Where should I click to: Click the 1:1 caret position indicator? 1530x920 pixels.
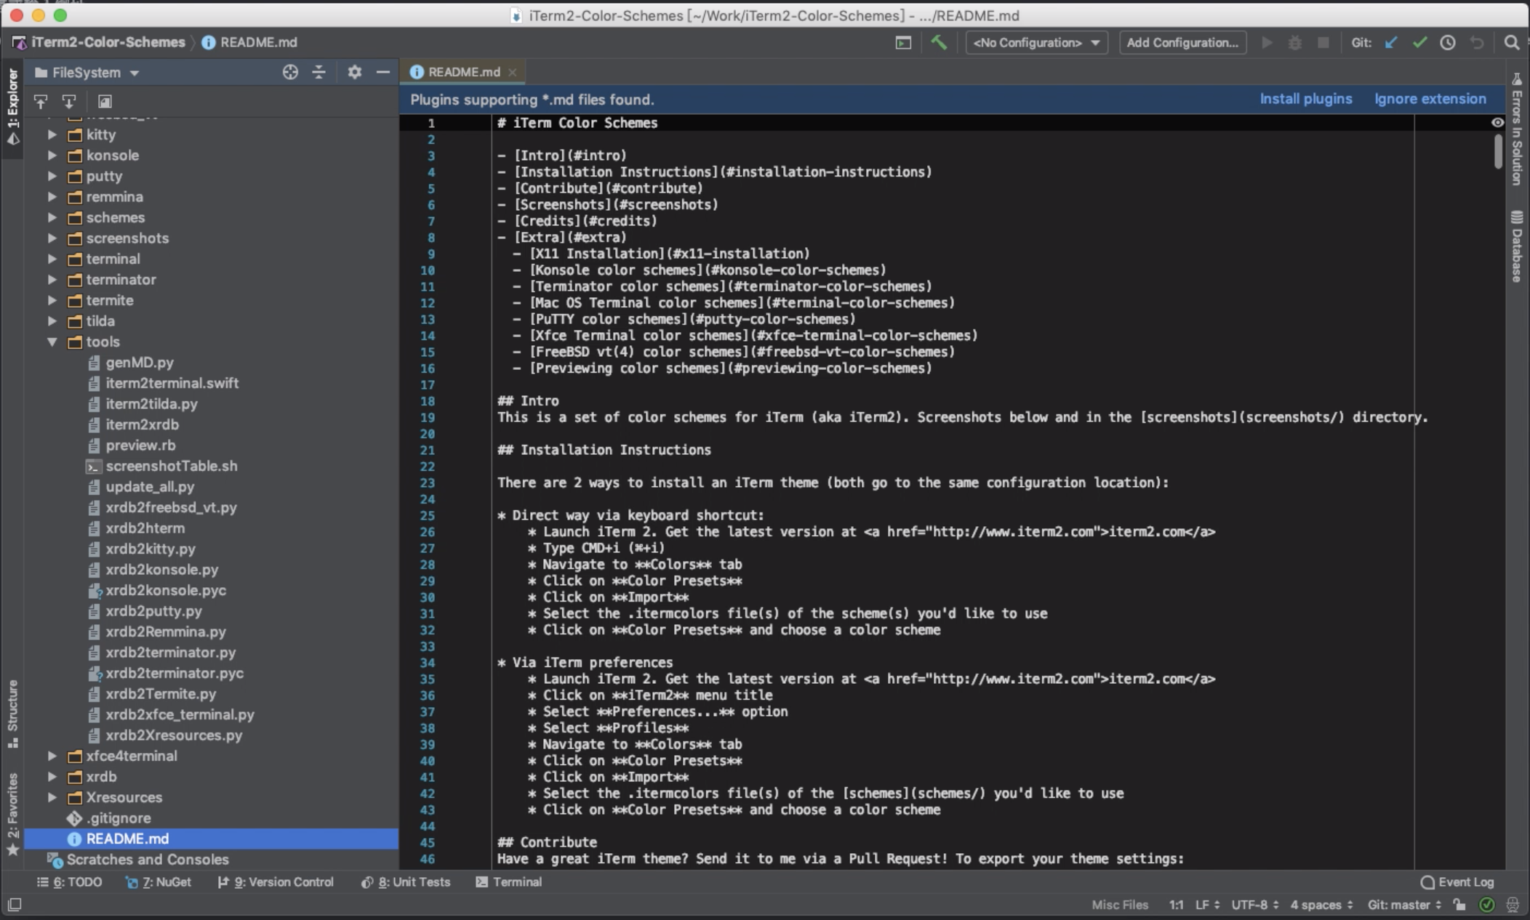1176,905
